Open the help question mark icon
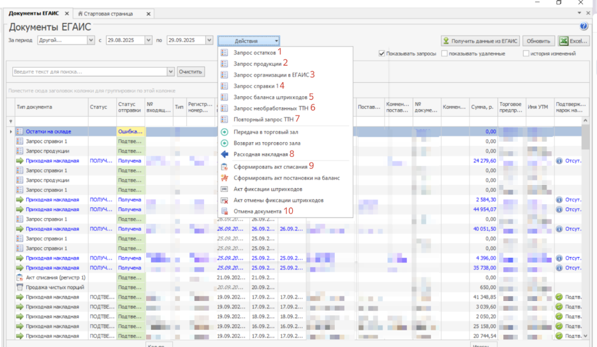This screenshot has width=597, height=347. 584,26
